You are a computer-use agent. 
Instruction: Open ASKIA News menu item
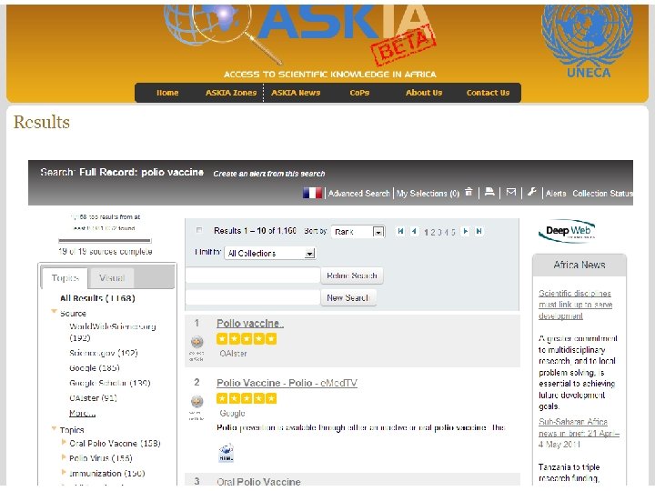point(296,93)
